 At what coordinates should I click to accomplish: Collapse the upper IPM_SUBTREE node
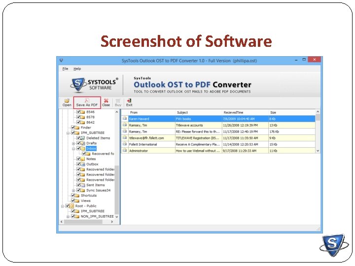(68, 133)
